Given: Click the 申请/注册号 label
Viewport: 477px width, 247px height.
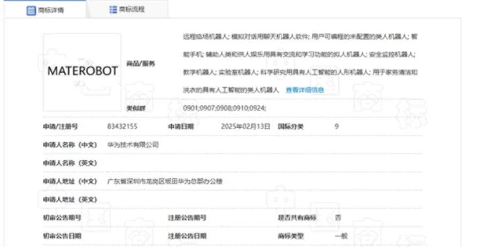Looking at the screenshot, I should click(x=60, y=127).
